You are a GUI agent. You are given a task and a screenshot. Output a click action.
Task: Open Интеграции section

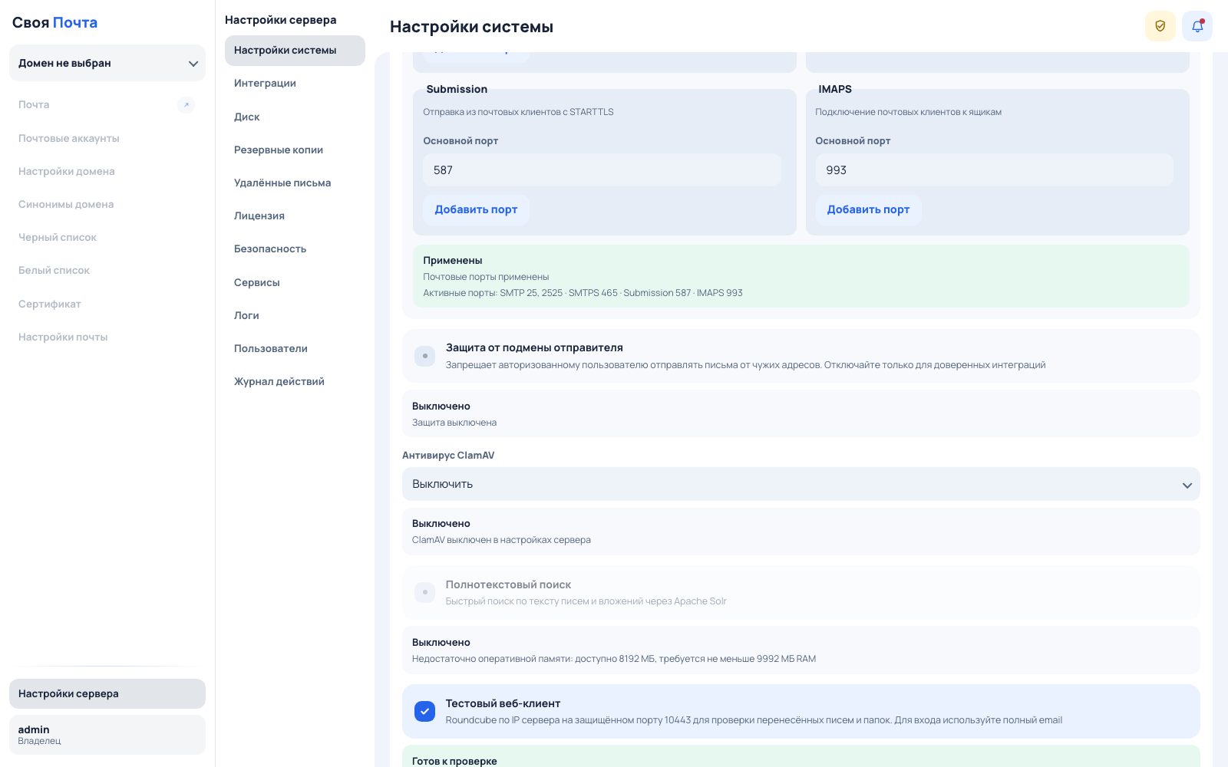pos(295,83)
